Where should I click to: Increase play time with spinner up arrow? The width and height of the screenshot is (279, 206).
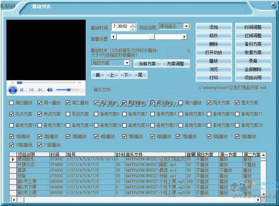coord(133,25)
